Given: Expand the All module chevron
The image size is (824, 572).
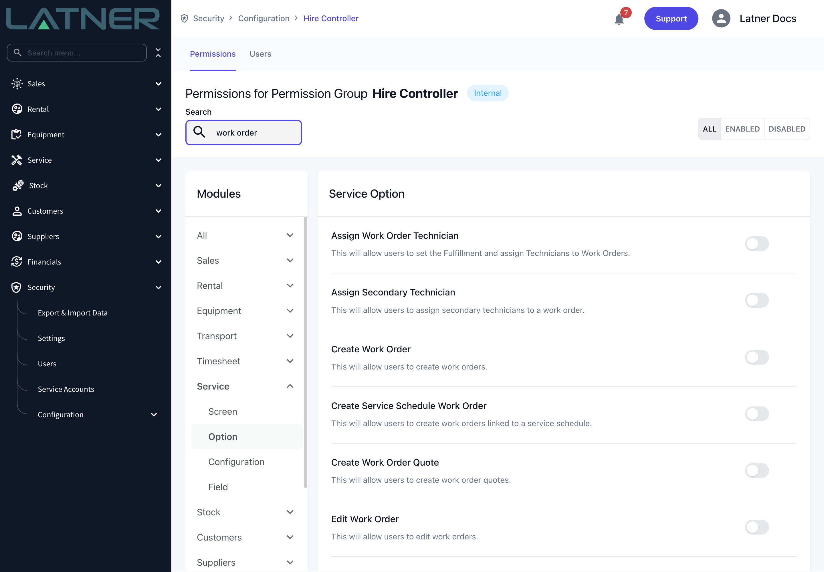Looking at the screenshot, I should tap(290, 235).
